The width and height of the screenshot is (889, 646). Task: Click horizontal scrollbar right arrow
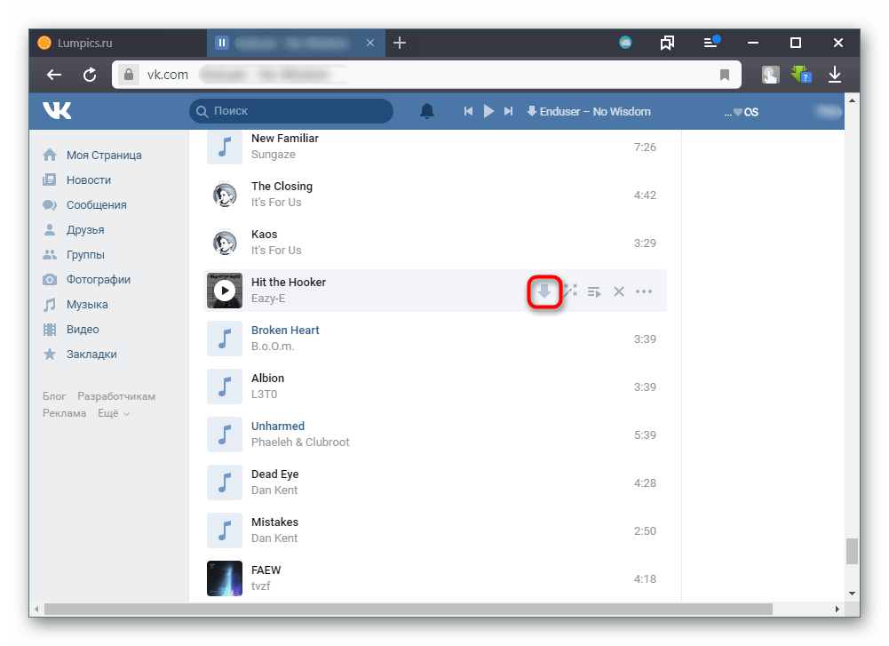pos(837,610)
